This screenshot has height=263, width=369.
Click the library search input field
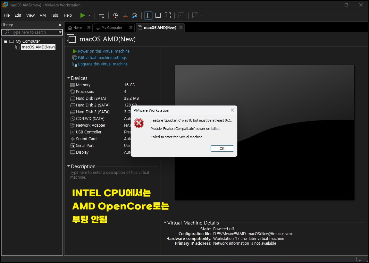(x=32, y=32)
